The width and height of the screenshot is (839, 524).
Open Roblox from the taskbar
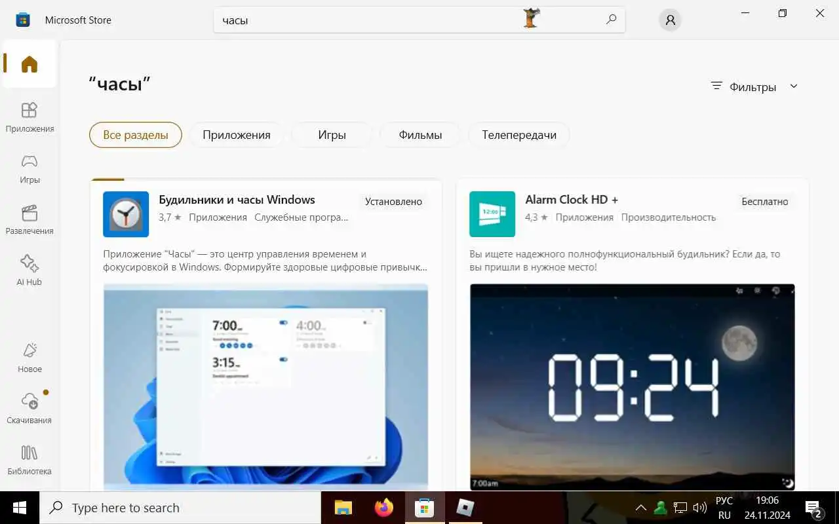pos(465,508)
